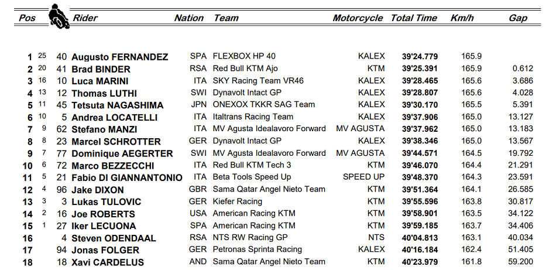Click the Team column header
556x270 pixels.
coord(226,18)
